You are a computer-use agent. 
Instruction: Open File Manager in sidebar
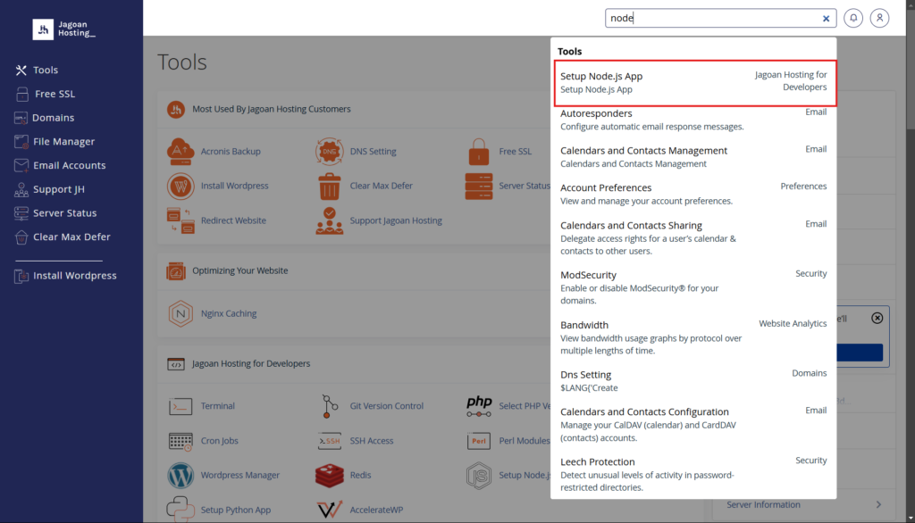point(63,142)
